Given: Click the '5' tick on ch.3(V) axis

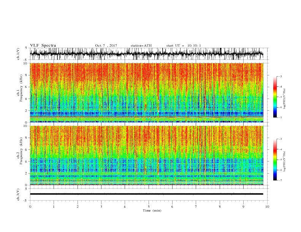Looking at the screenshot, I should pyautogui.click(x=27, y=189).
